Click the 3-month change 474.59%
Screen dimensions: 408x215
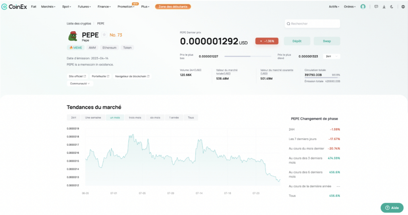[334, 158]
